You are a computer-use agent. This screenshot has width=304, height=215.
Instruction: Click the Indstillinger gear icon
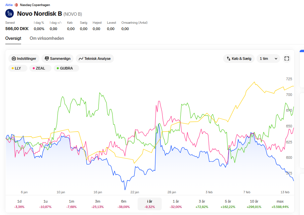[x=14, y=59]
